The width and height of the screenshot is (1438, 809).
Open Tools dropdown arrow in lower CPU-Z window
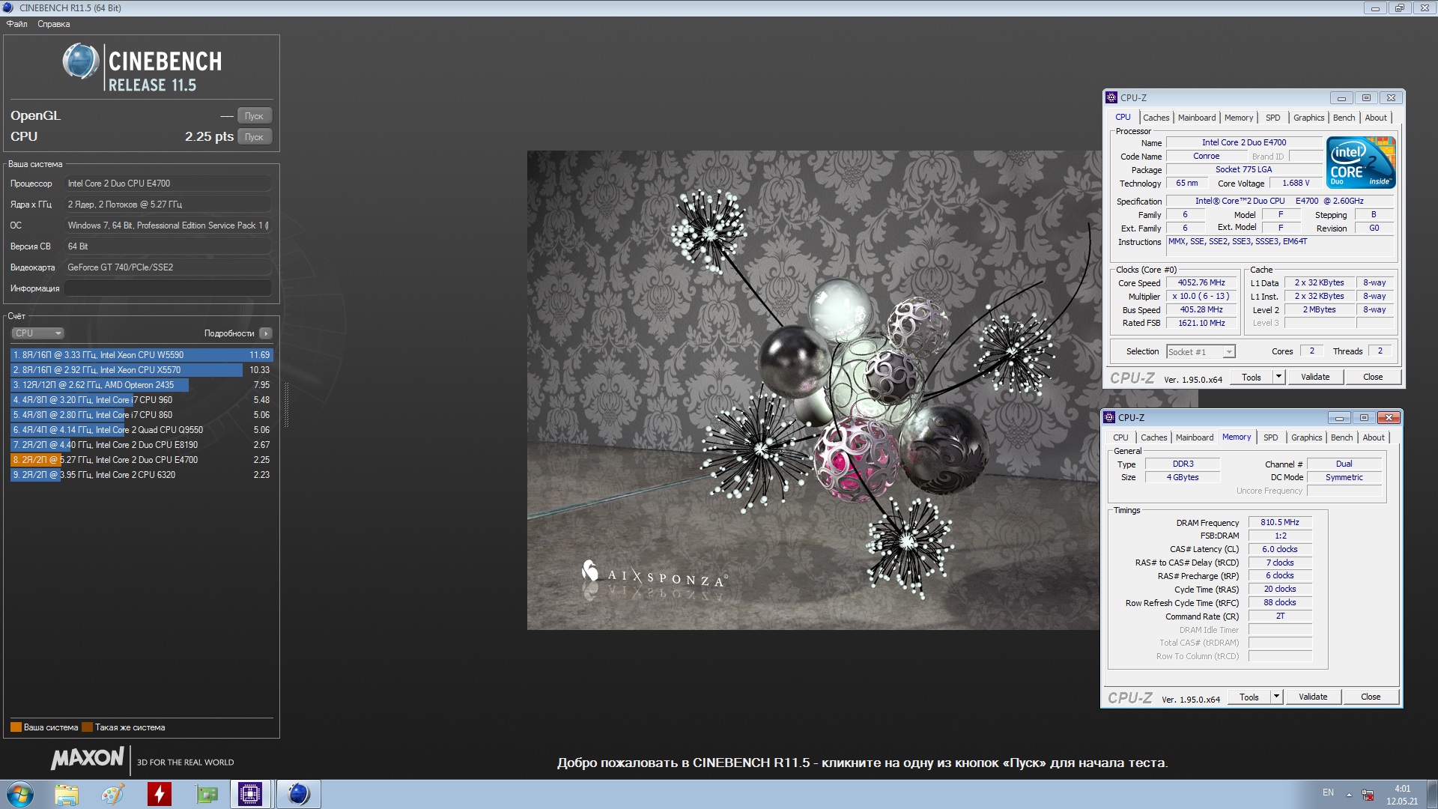1276,697
